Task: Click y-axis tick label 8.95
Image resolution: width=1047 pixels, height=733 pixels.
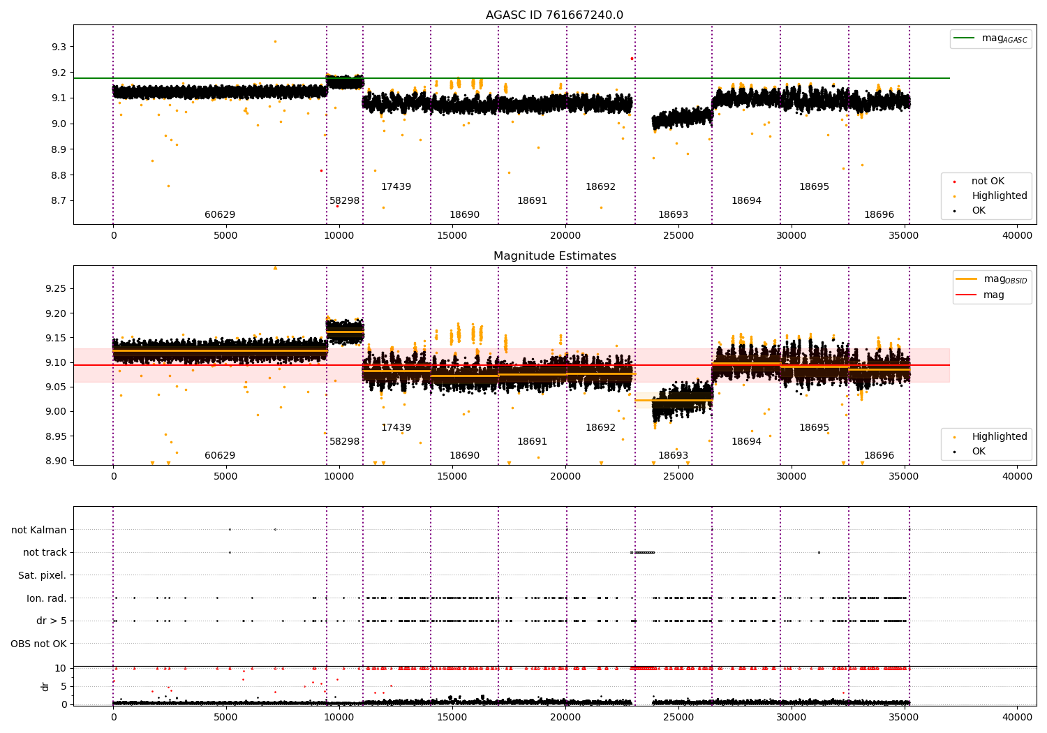Action: 56,436
